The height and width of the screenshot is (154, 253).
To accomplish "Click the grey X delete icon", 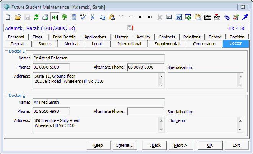I will pyautogui.click(x=160, y=17).
